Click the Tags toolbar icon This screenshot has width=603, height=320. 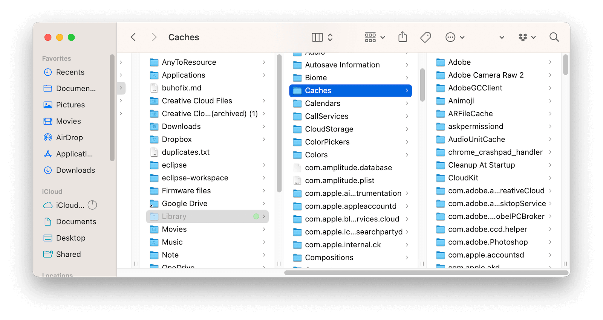(425, 37)
